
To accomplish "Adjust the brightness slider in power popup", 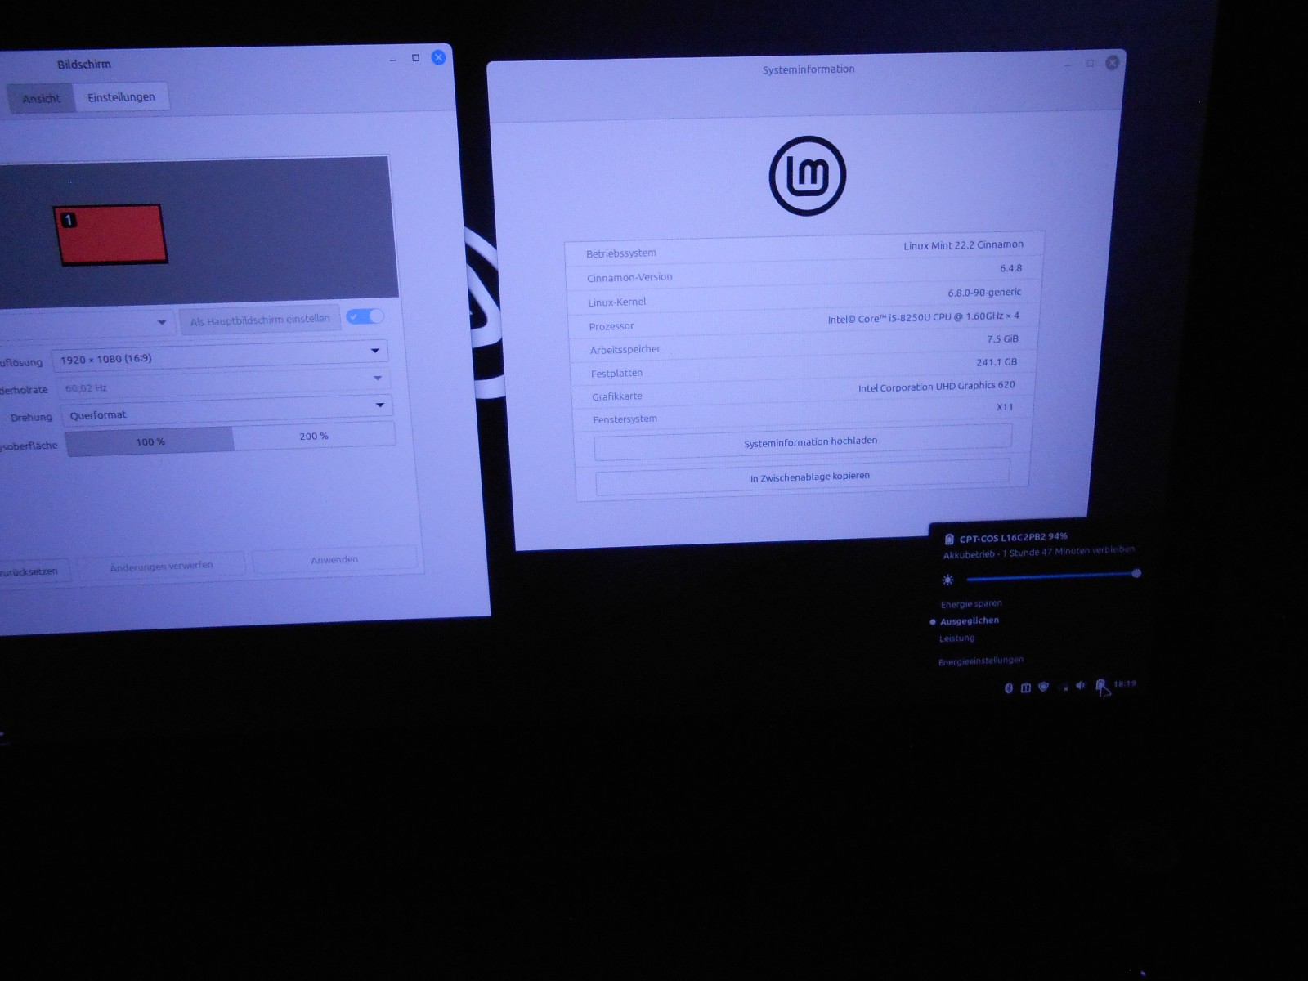I will tap(1053, 576).
